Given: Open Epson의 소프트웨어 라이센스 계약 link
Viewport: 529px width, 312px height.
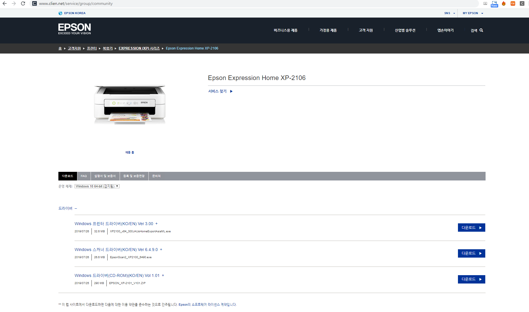Looking at the screenshot, I should [207, 305].
